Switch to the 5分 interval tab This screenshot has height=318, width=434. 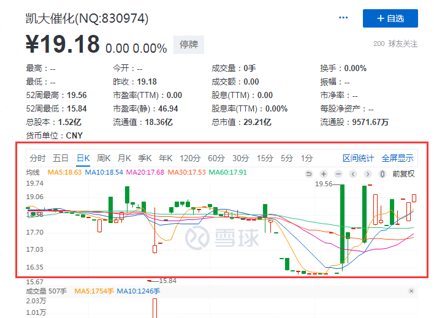click(x=287, y=158)
